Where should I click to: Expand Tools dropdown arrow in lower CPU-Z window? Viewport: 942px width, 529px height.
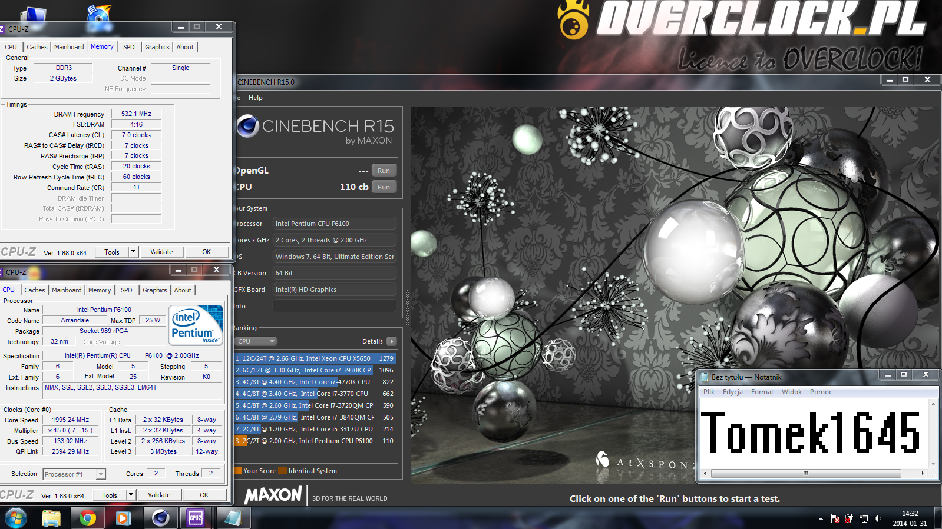(131, 495)
